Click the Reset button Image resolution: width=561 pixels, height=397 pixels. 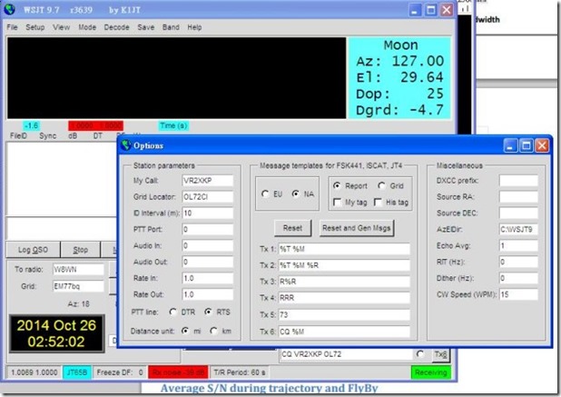click(292, 228)
